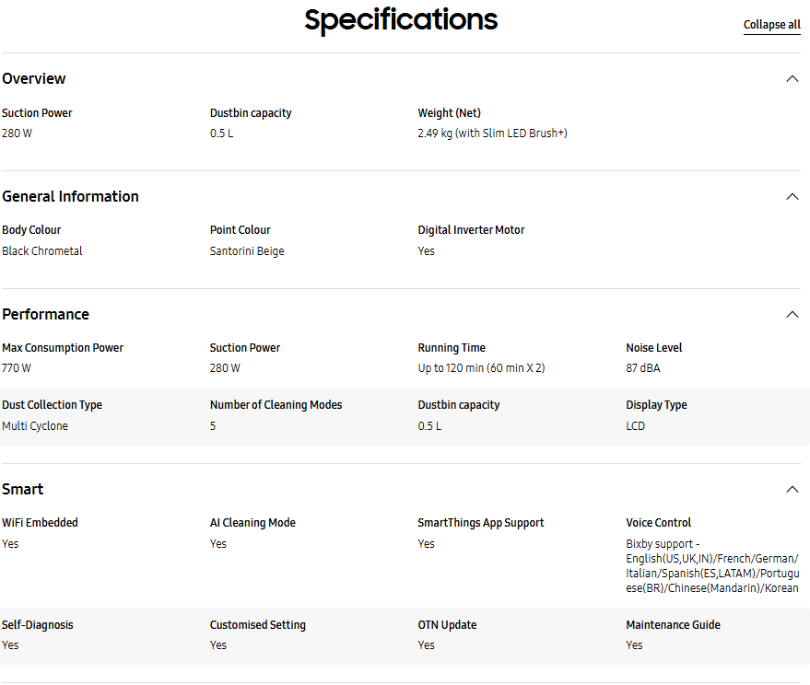Click the Voice Control Bixby support text
This screenshot has height=685, width=810.
click(x=712, y=565)
